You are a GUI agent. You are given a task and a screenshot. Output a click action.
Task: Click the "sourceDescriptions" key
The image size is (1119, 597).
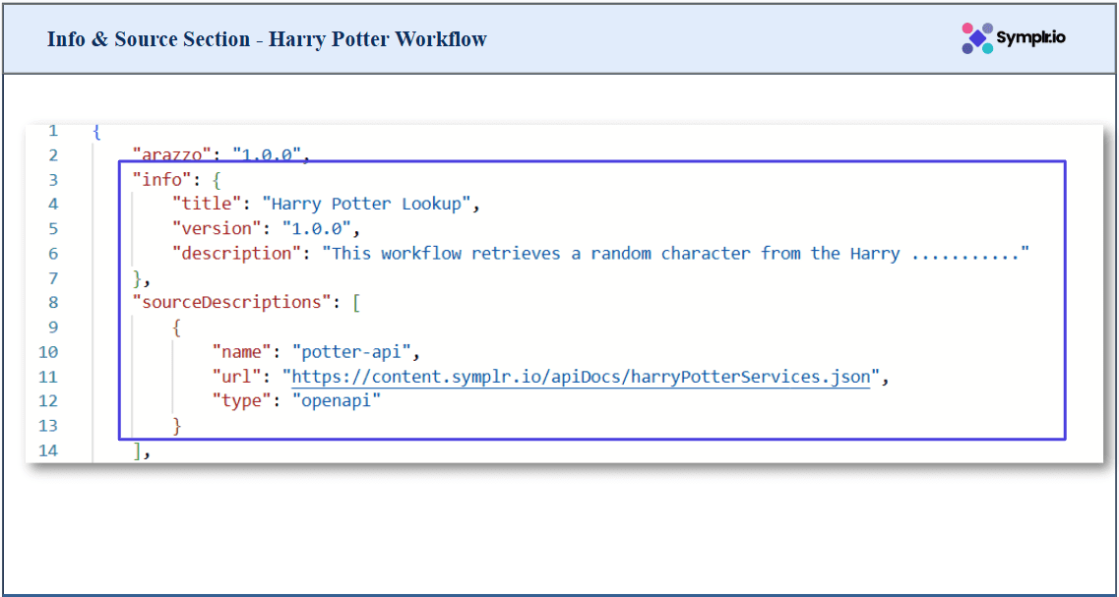[231, 302]
